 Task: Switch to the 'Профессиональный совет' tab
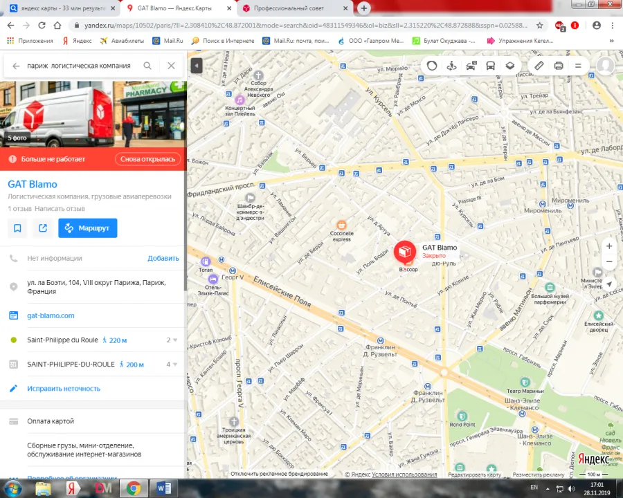pyautogui.click(x=295, y=8)
